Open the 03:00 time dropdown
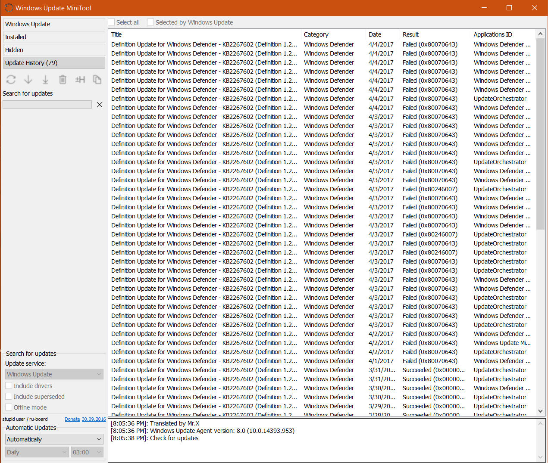 tap(88, 452)
